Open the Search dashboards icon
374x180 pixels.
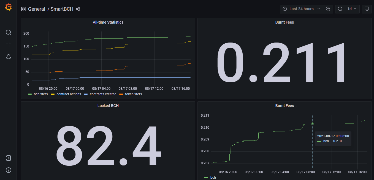click(x=9, y=32)
